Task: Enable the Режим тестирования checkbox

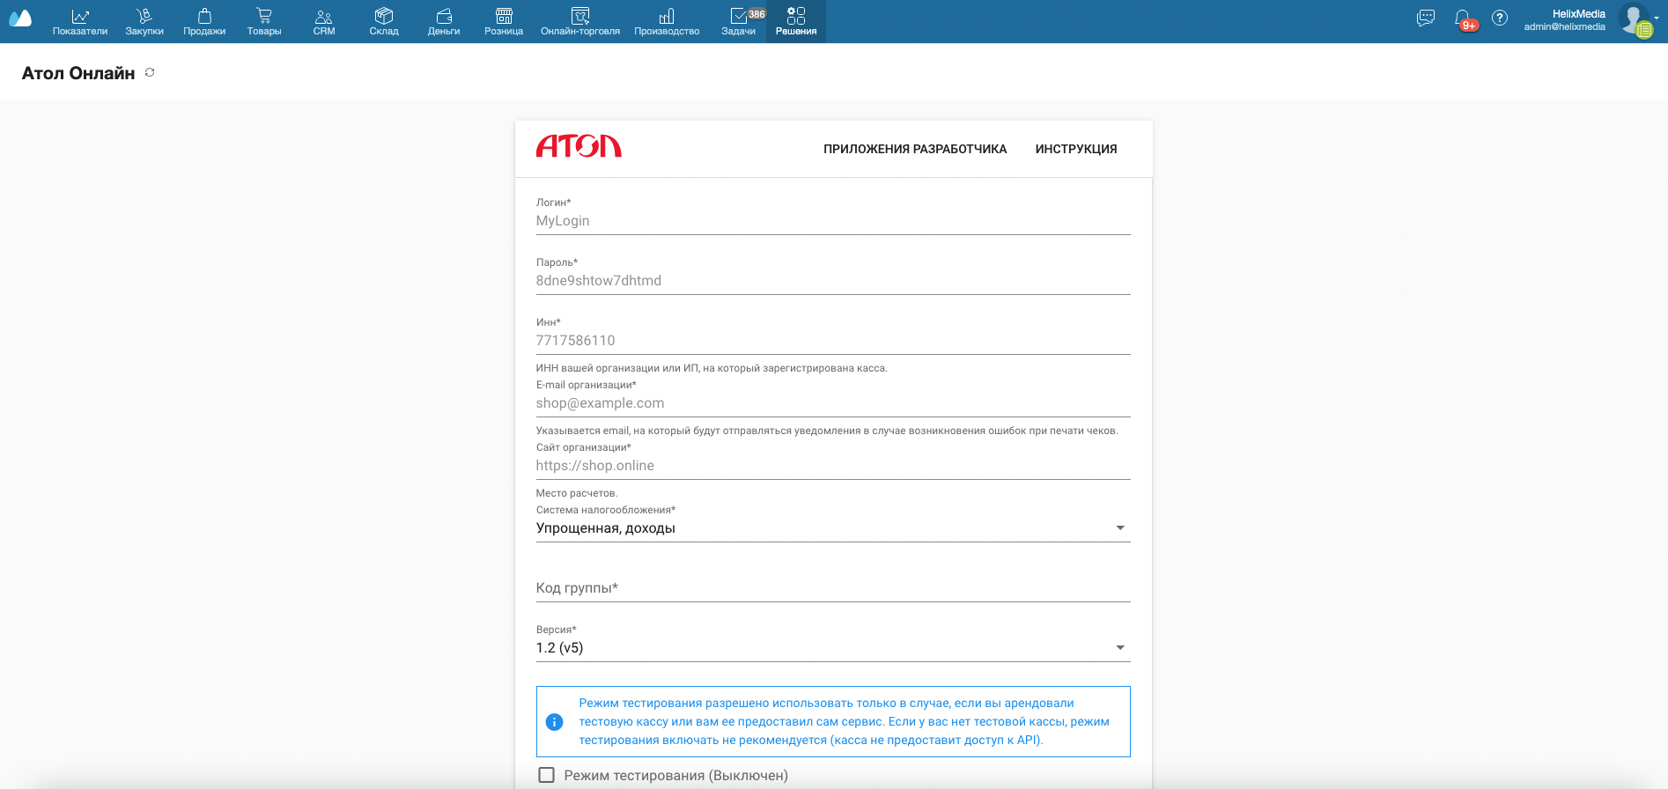Action: click(547, 775)
